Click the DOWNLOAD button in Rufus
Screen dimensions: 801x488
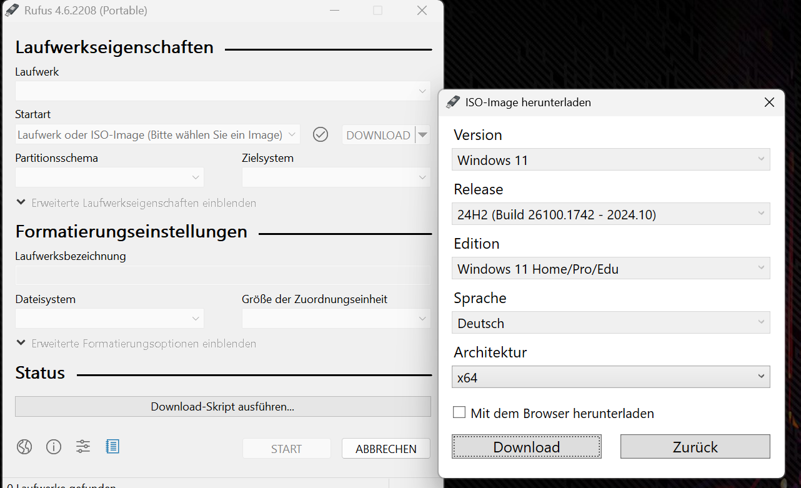pos(378,135)
